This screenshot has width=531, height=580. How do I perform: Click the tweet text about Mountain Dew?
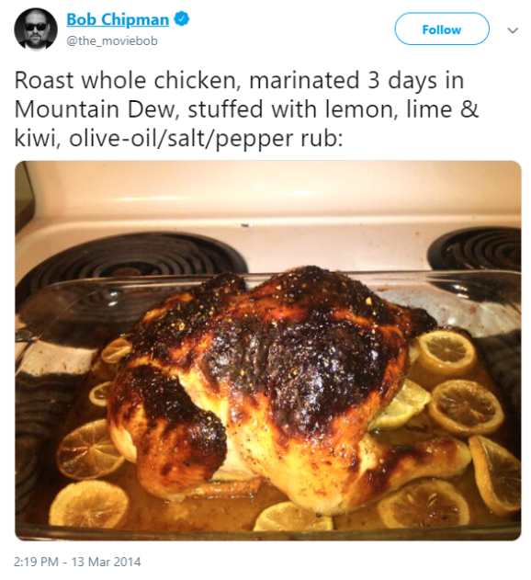pos(246,109)
